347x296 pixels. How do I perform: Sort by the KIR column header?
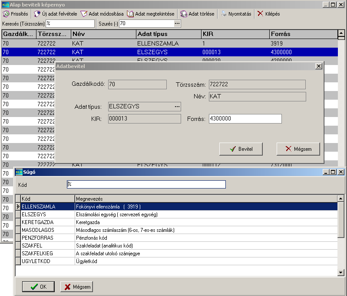235,34
